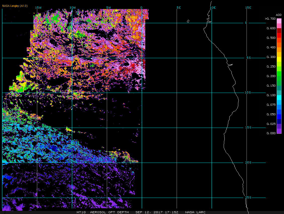
Task: Select the 15W longitude label
Action: pos(38,8)
